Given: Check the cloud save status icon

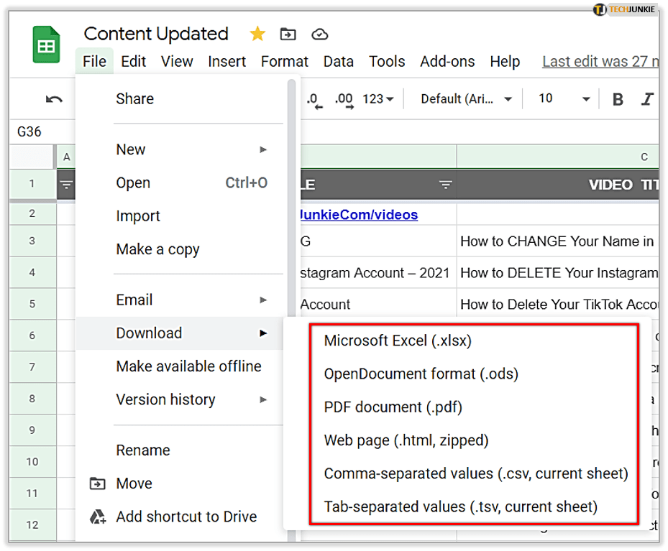Looking at the screenshot, I should click(319, 34).
